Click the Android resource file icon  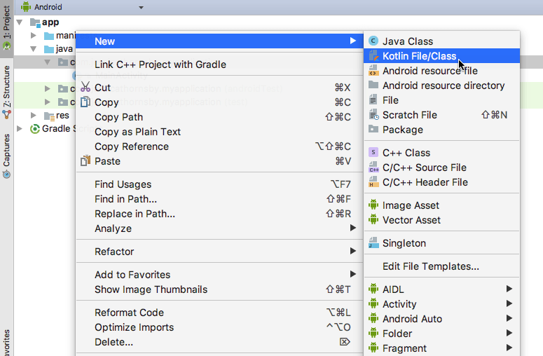click(x=373, y=71)
